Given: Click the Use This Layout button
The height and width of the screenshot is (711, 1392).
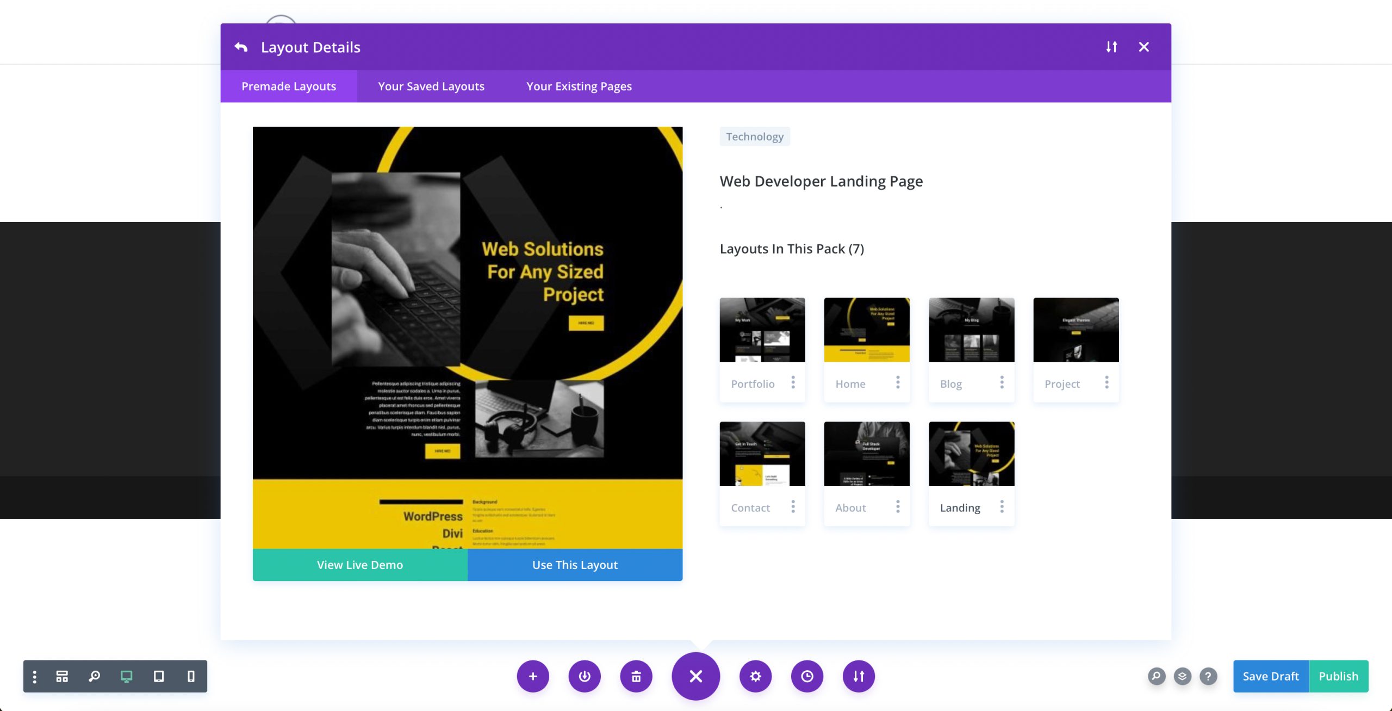Looking at the screenshot, I should pos(574,565).
